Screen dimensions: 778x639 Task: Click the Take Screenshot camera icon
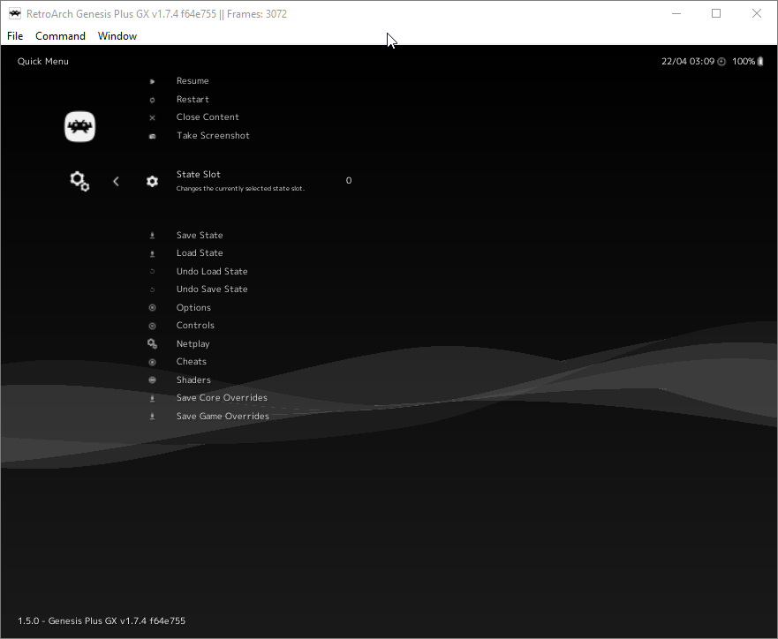click(152, 136)
